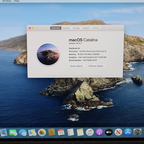Open Calendar showing date 19
This screenshot has width=144, height=144.
click(61, 132)
